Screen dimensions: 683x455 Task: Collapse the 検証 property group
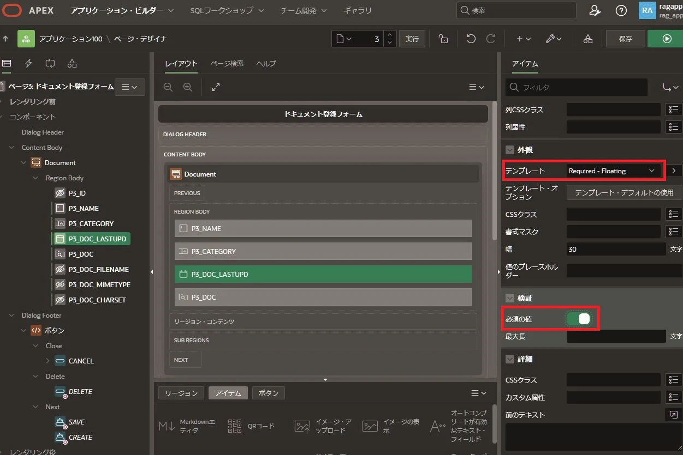[510, 298]
